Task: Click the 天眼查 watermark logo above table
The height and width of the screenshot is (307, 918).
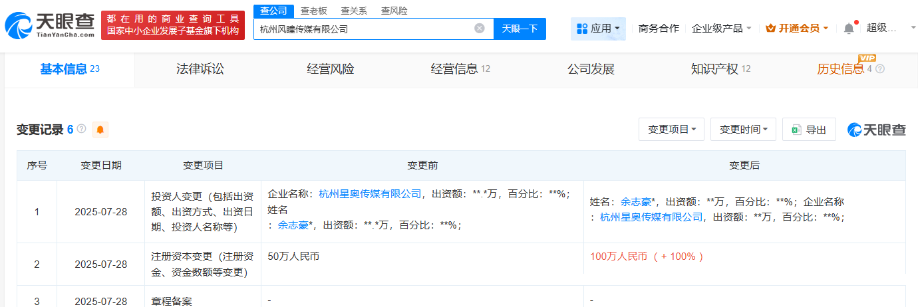Action: coord(876,130)
